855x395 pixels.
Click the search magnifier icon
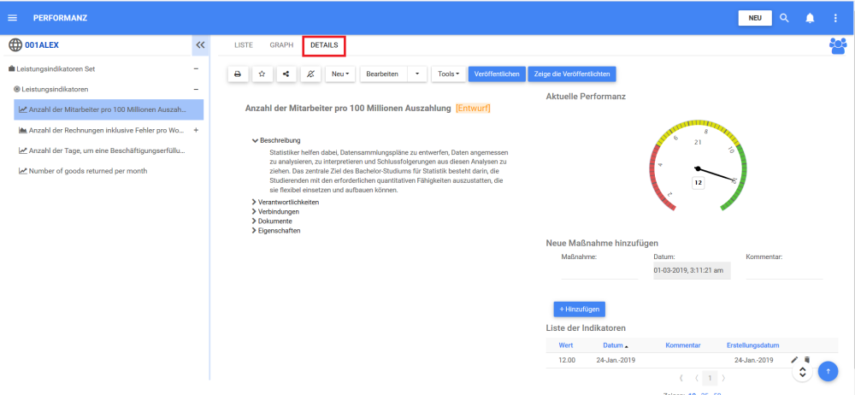784,18
